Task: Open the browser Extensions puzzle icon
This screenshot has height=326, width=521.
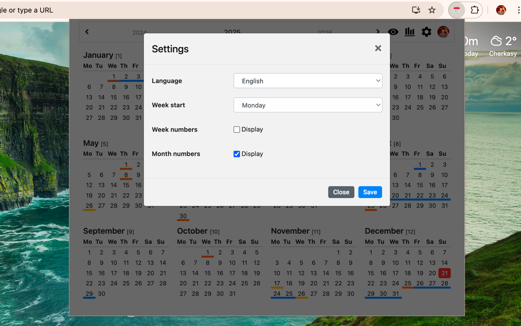Action: tap(475, 10)
